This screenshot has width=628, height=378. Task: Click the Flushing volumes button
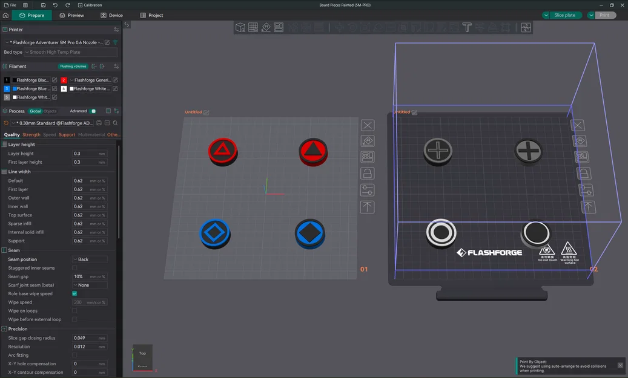pos(73,67)
